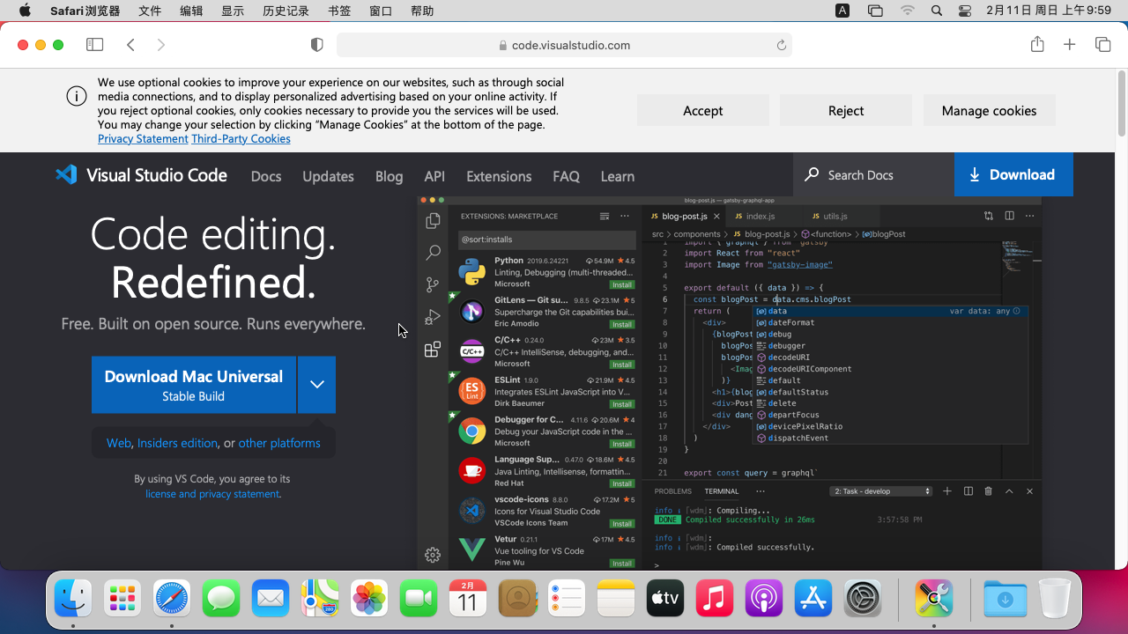This screenshot has height=634, width=1128.
Task: Open the license and privacy statement link
Action: (x=211, y=494)
